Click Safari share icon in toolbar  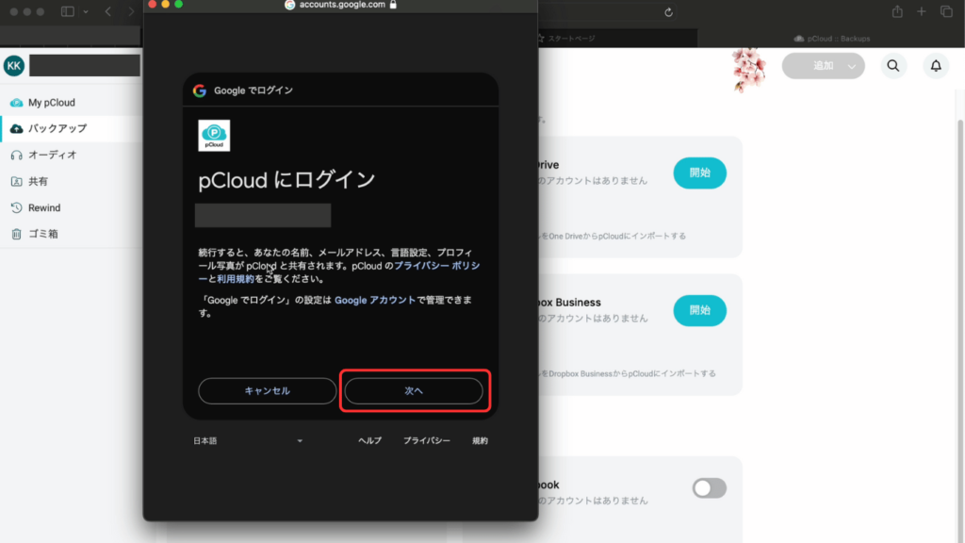tap(897, 11)
